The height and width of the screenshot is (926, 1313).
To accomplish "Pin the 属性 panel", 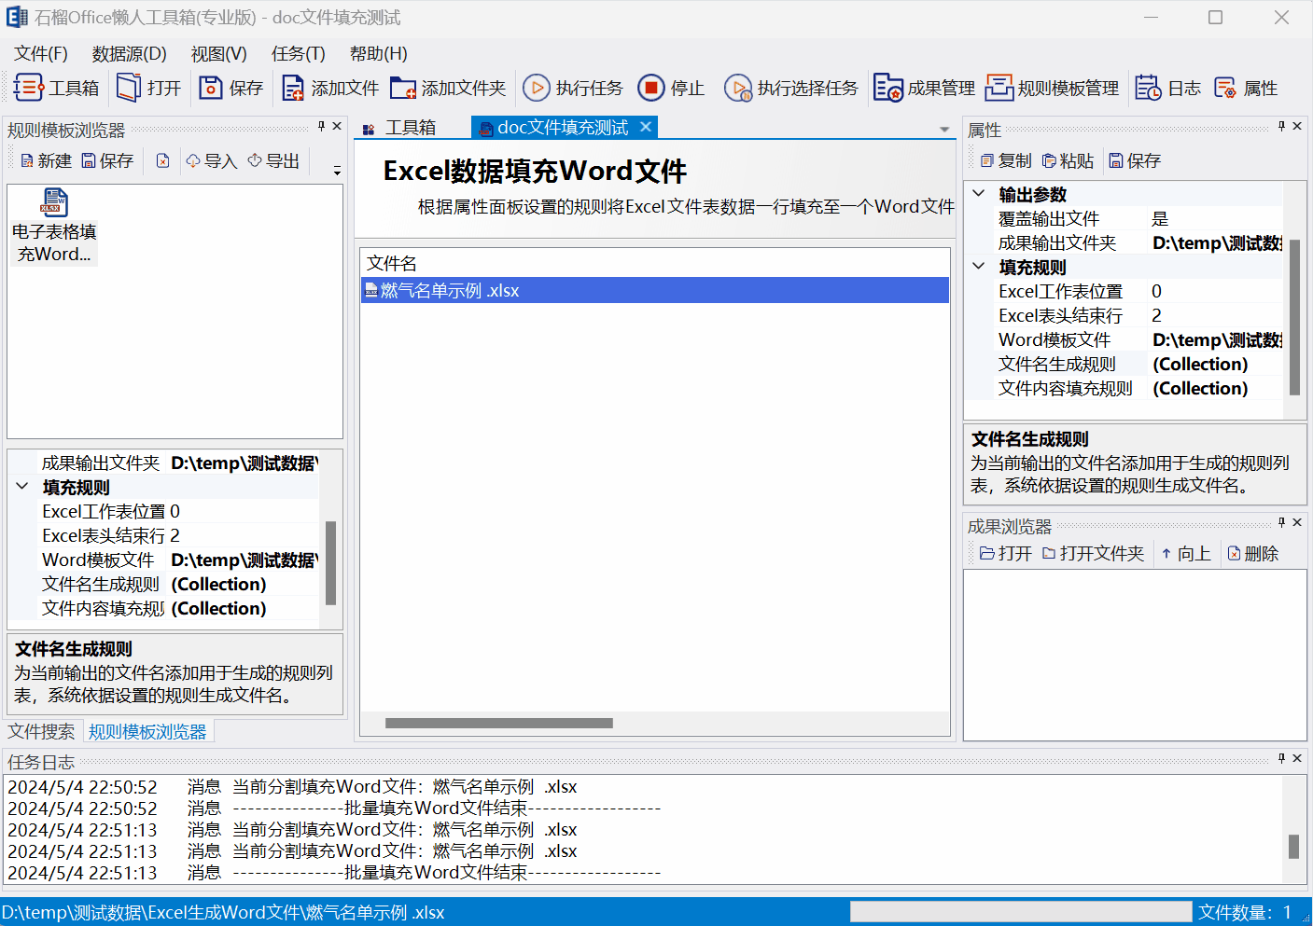I will pos(1281,126).
